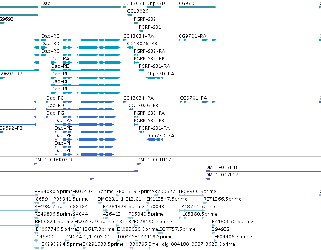
Task: Select transcript Dab-RA
Action: (x=86, y=63)
